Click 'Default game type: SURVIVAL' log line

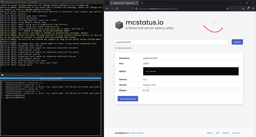[x=24, y=16]
